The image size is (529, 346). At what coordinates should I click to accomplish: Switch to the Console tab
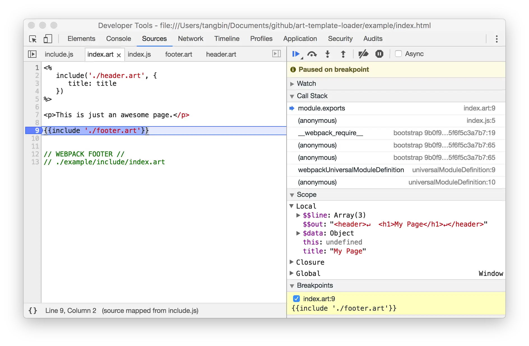(118, 39)
